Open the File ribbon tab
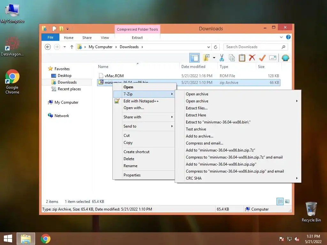This screenshot has height=245, width=327. (50, 37)
